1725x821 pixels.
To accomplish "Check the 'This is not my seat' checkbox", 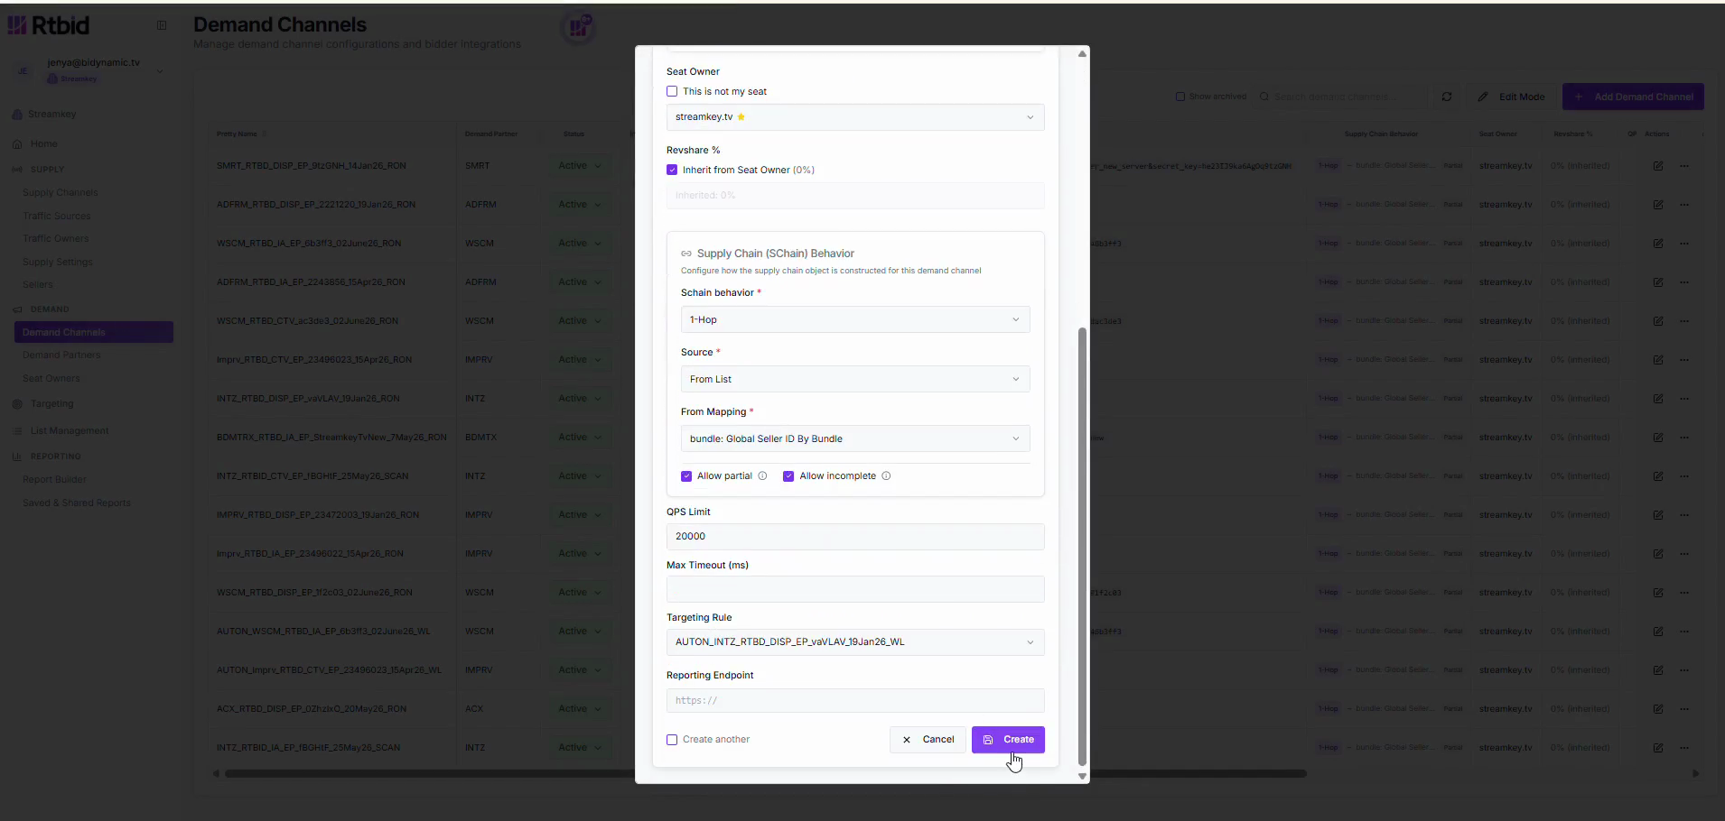I will pos(672,91).
